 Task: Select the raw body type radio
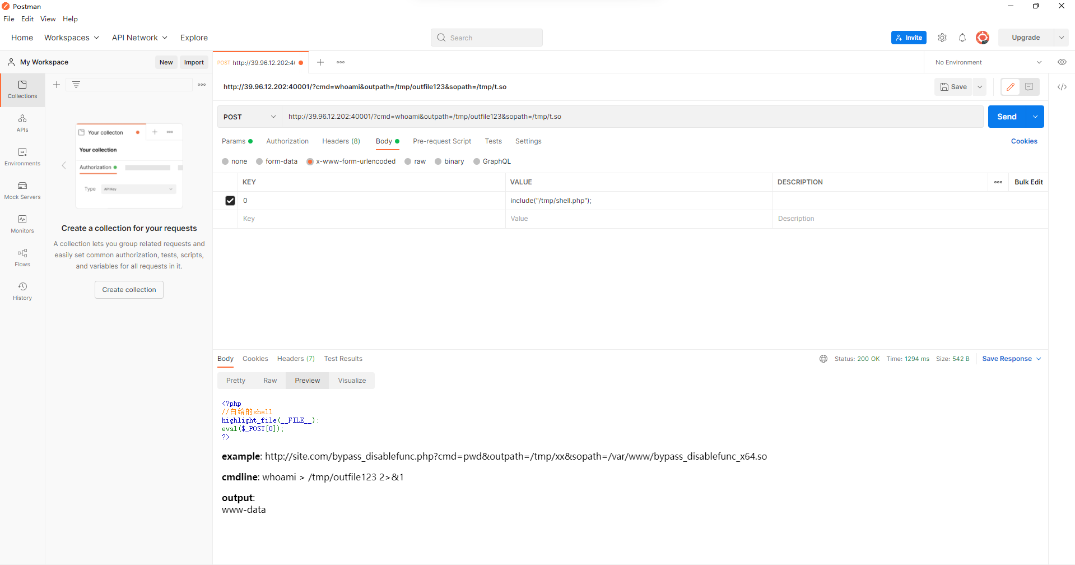tap(408, 161)
